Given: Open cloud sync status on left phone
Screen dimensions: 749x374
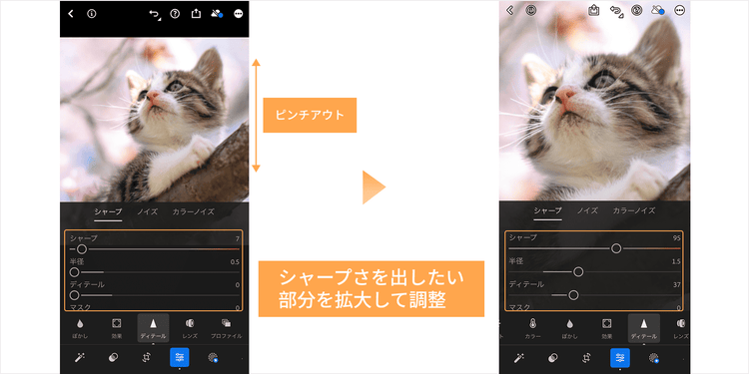Looking at the screenshot, I should [217, 14].
